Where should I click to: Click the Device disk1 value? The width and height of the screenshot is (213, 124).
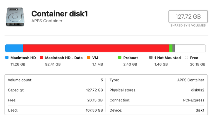pyautogui.click(x=200, y=110)
